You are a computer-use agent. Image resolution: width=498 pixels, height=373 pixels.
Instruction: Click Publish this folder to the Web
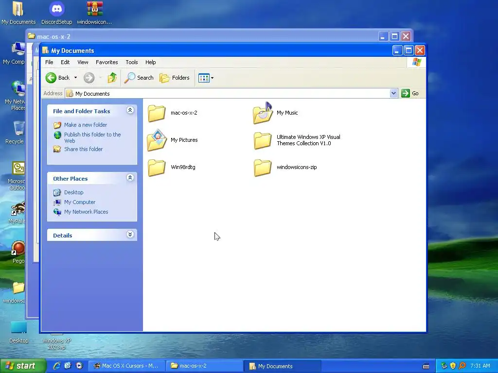(92, 137)
